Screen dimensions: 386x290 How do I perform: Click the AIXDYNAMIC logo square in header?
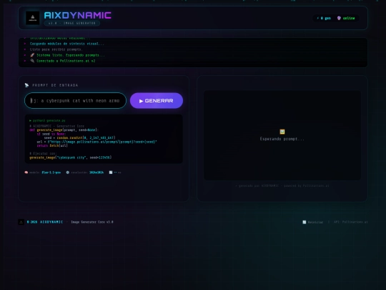tap(32, 18)
